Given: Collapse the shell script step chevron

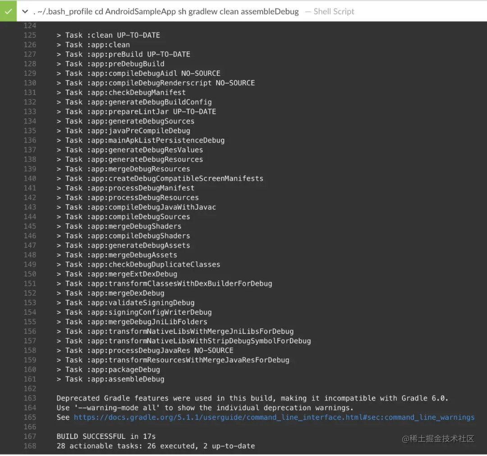Looking at the screenshot, I should click(x=25, y=11).
